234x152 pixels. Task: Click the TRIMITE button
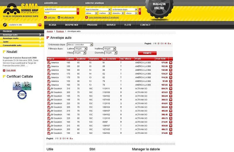pos(147,53)
